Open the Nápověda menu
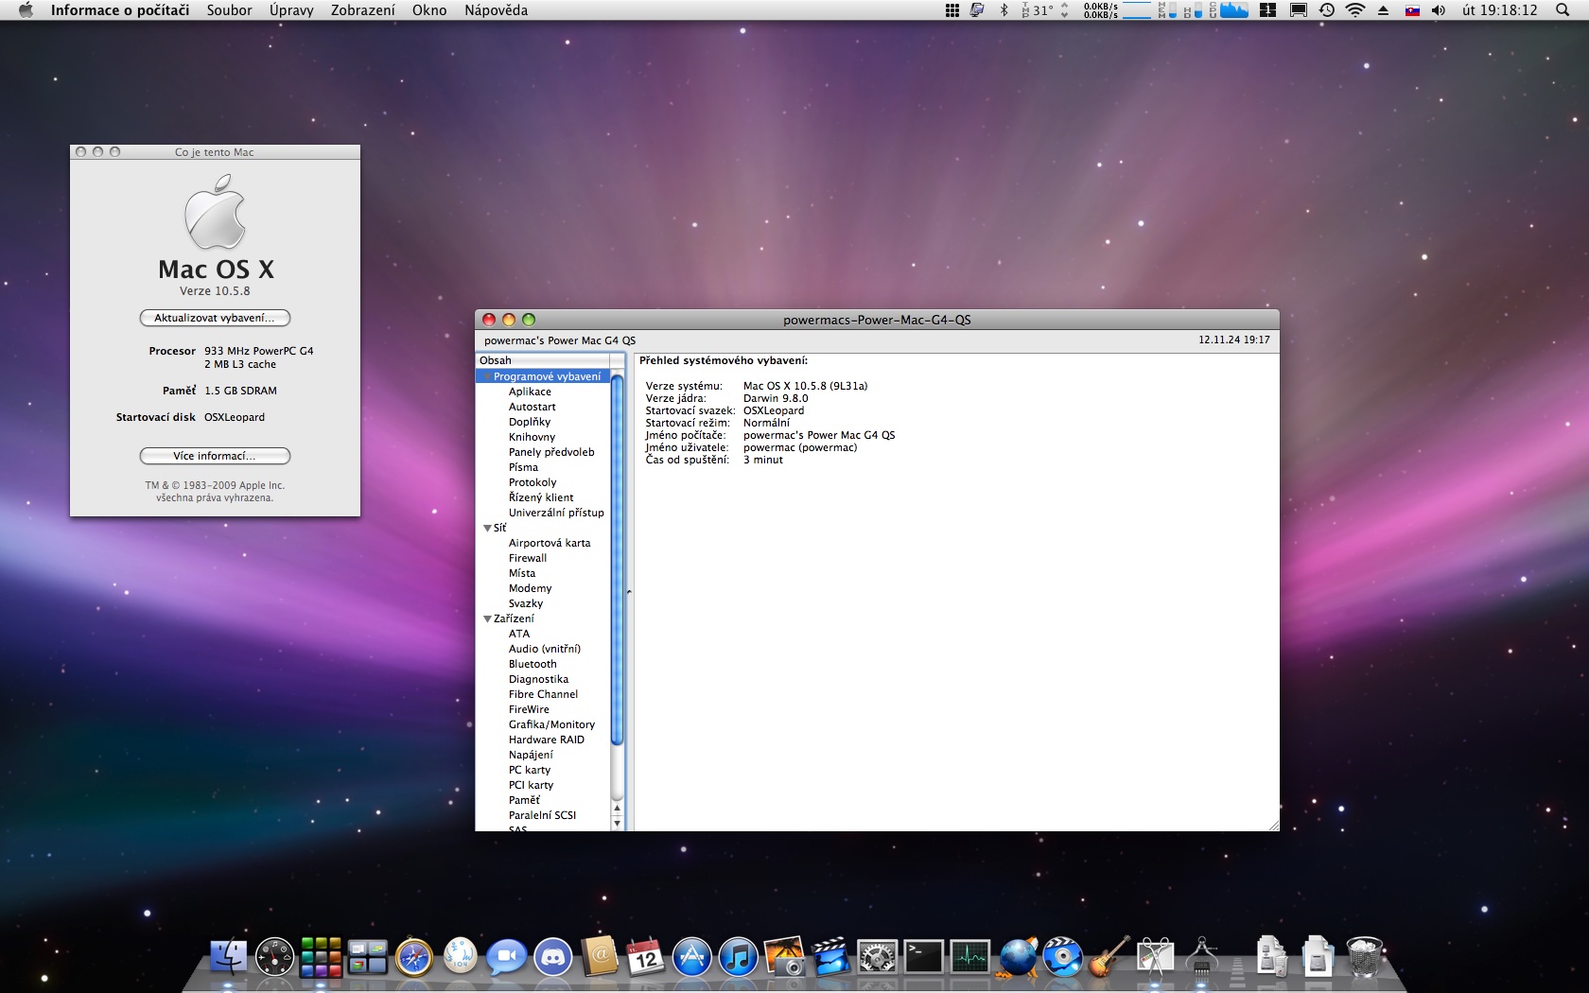 pos(496,10)
